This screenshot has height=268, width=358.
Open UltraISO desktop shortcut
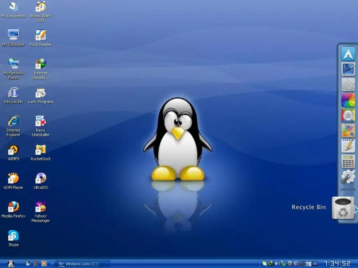tap(41, 181)
